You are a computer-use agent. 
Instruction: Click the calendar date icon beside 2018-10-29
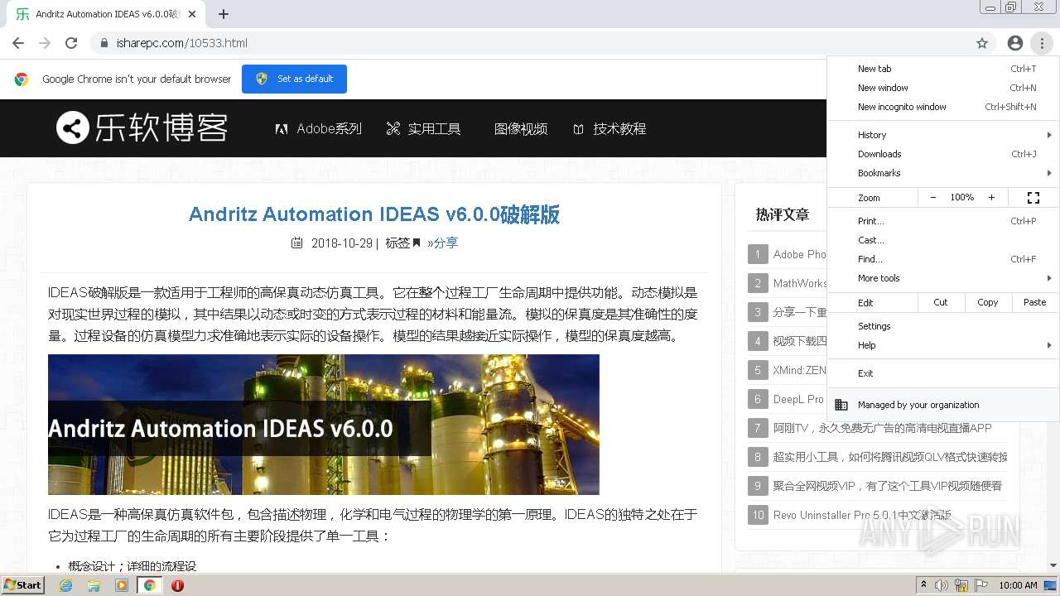[x=297, y=243]
